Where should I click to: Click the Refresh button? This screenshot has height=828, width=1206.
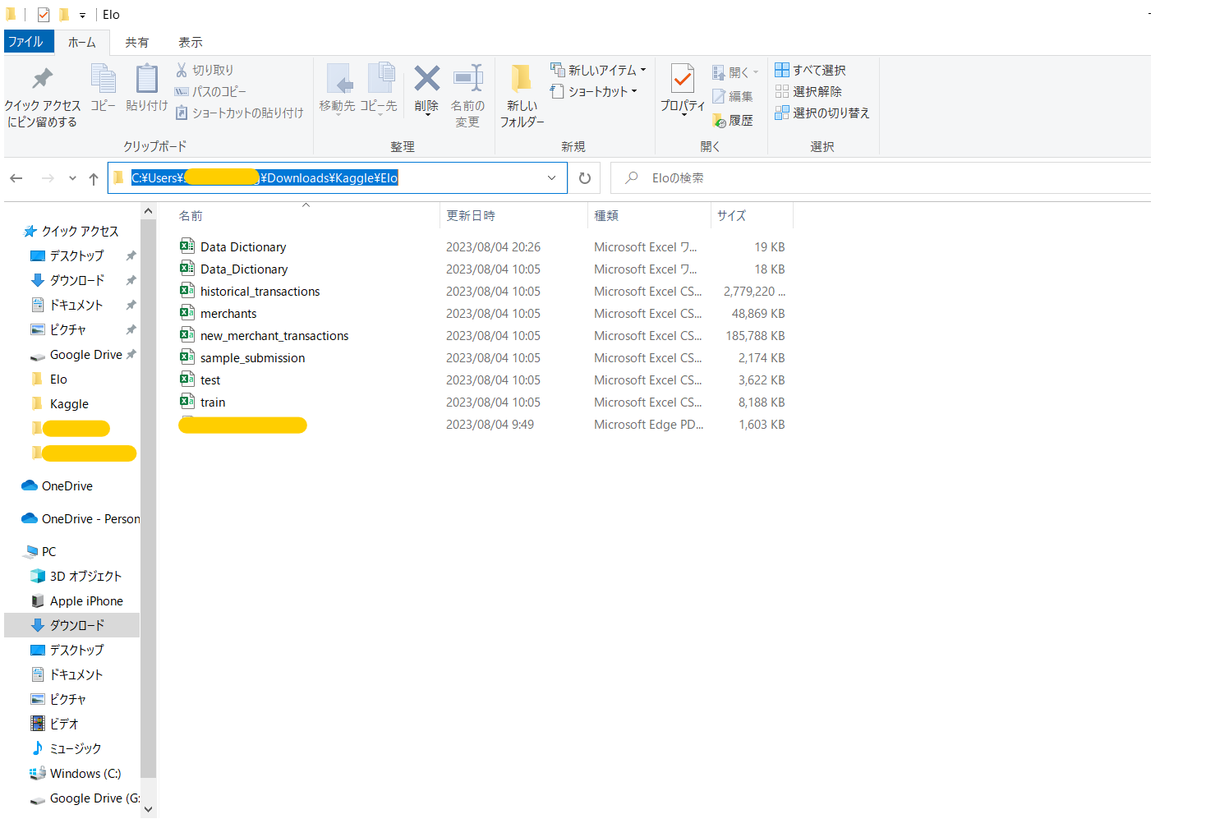pyautogui.click(x=585, y=178)
